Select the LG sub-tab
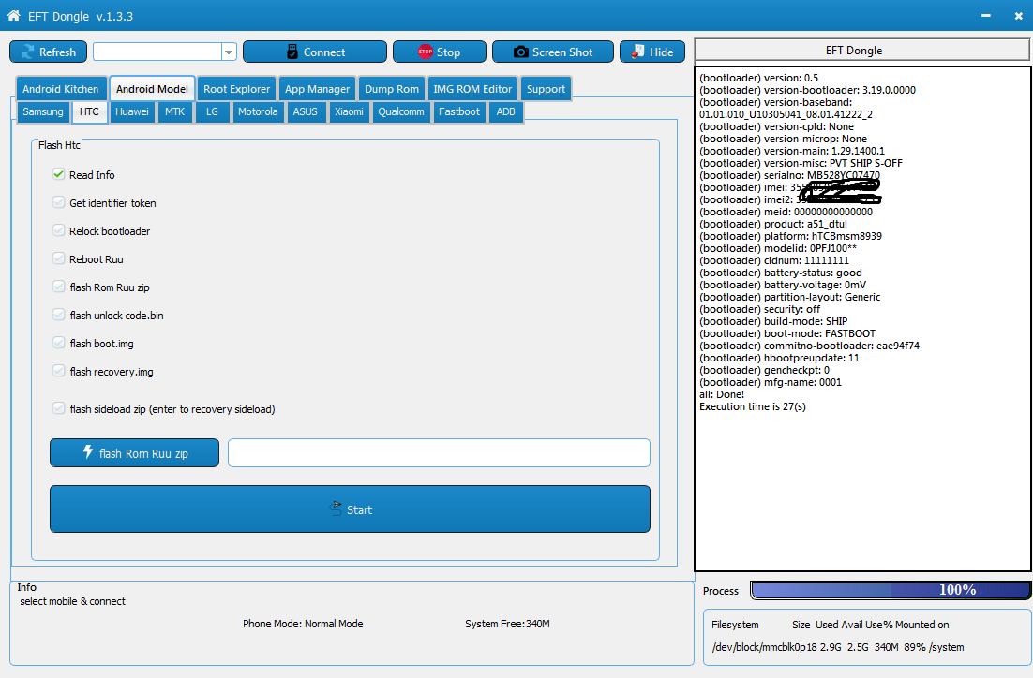This screenshot has width=1033, height=678. (212, 111)
